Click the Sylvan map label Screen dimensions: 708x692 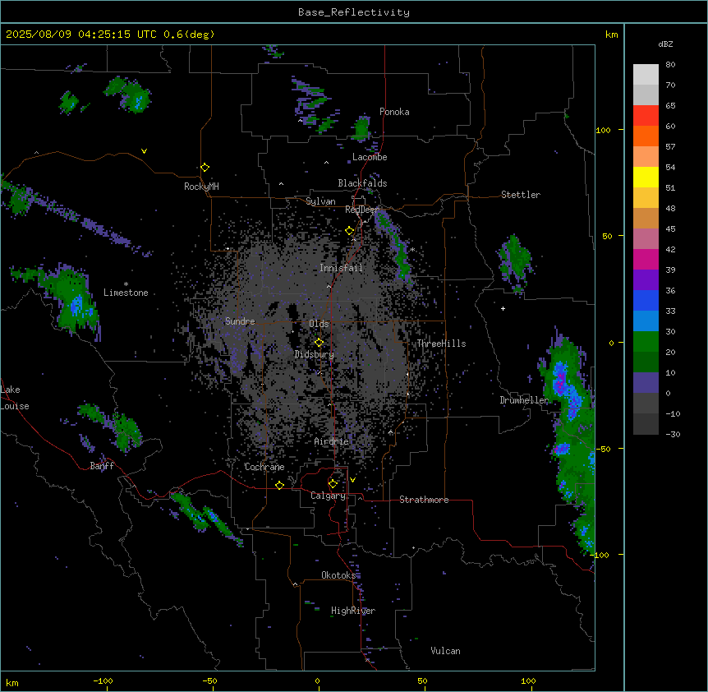click(x=320, y=201)
